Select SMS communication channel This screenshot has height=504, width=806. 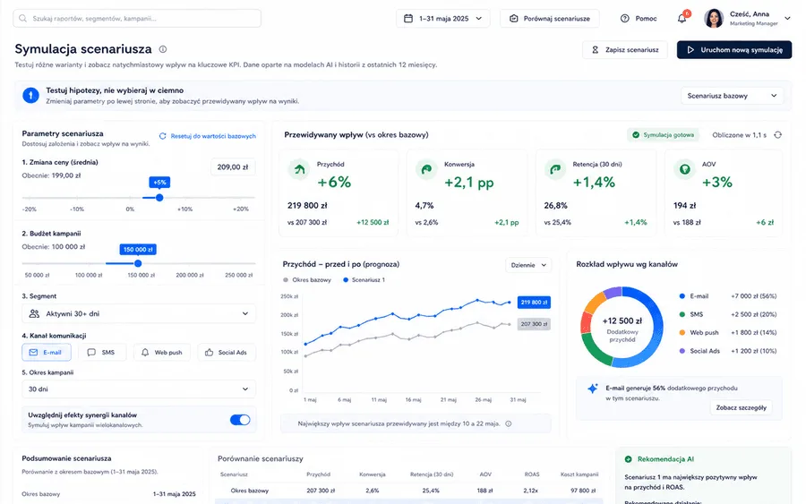click(x=101, y=353)
